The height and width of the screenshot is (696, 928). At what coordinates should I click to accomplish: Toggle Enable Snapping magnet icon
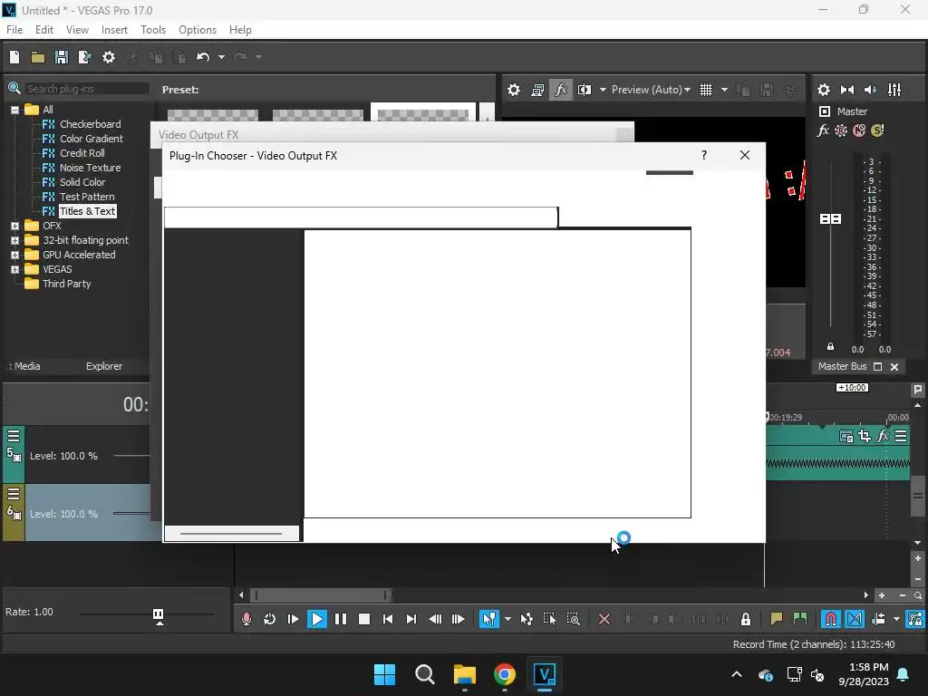831,619
